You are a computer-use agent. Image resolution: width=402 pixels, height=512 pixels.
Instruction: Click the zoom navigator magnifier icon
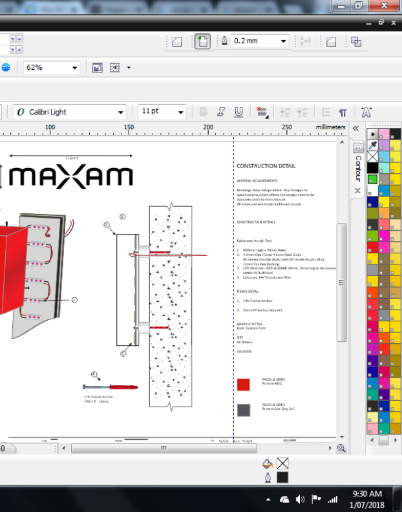pos(341,448)
